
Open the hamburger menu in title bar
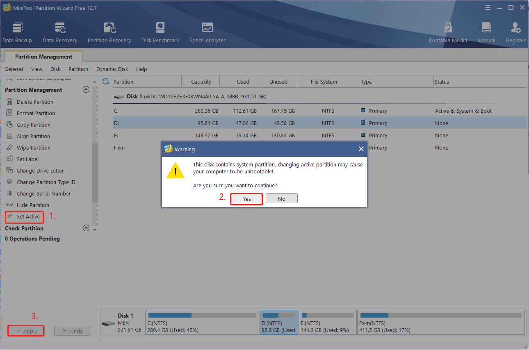(x=488, y=7)
